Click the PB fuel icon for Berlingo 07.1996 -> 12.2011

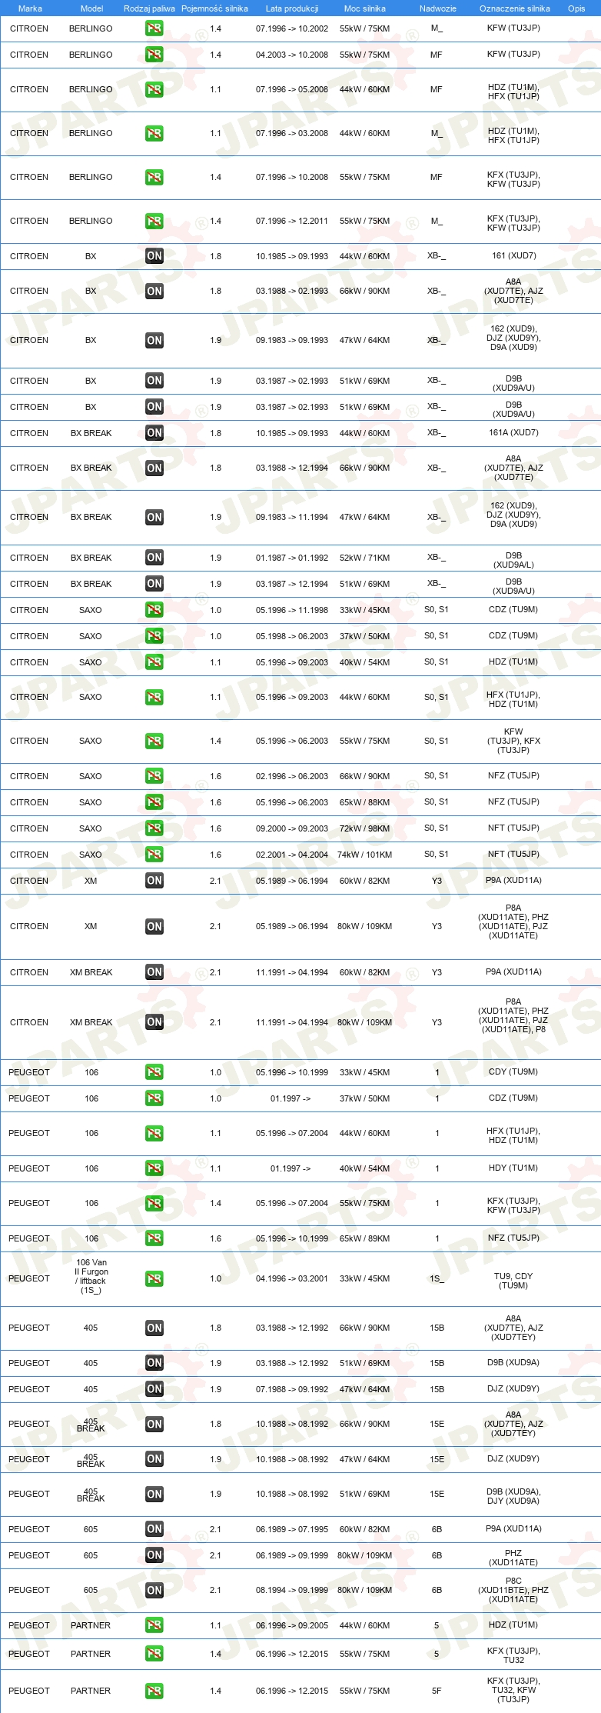[154, 222]
